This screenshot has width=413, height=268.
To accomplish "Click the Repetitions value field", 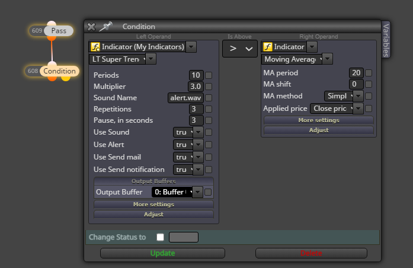I will coord(196,109).
